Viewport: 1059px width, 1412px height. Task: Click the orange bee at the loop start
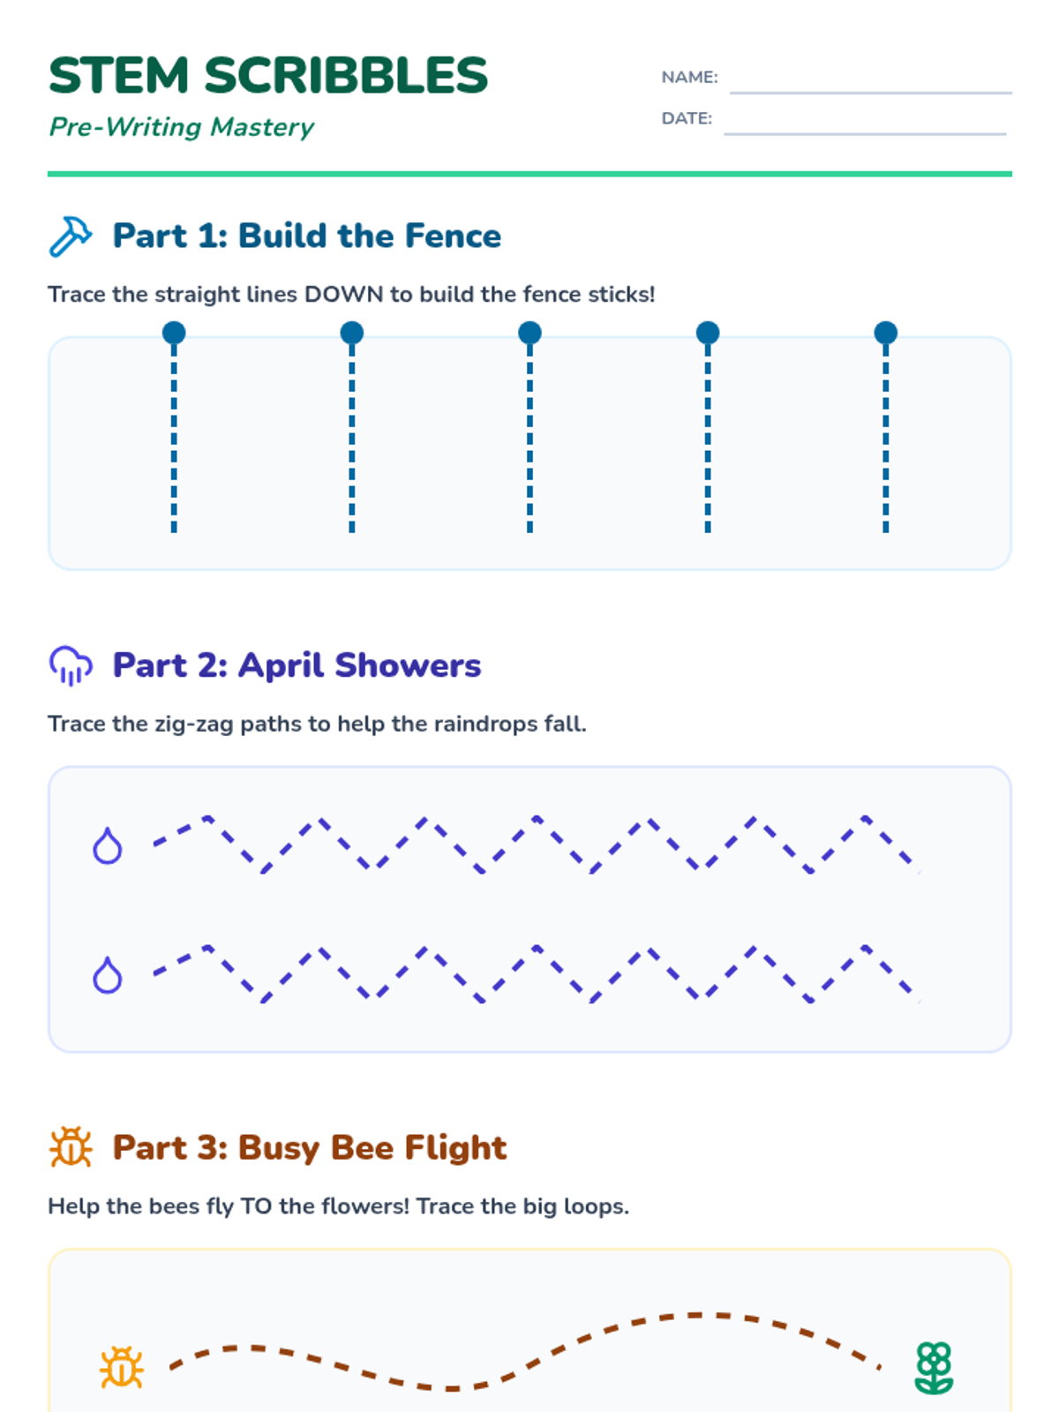pyautogui.click(x=122, y=1368)
